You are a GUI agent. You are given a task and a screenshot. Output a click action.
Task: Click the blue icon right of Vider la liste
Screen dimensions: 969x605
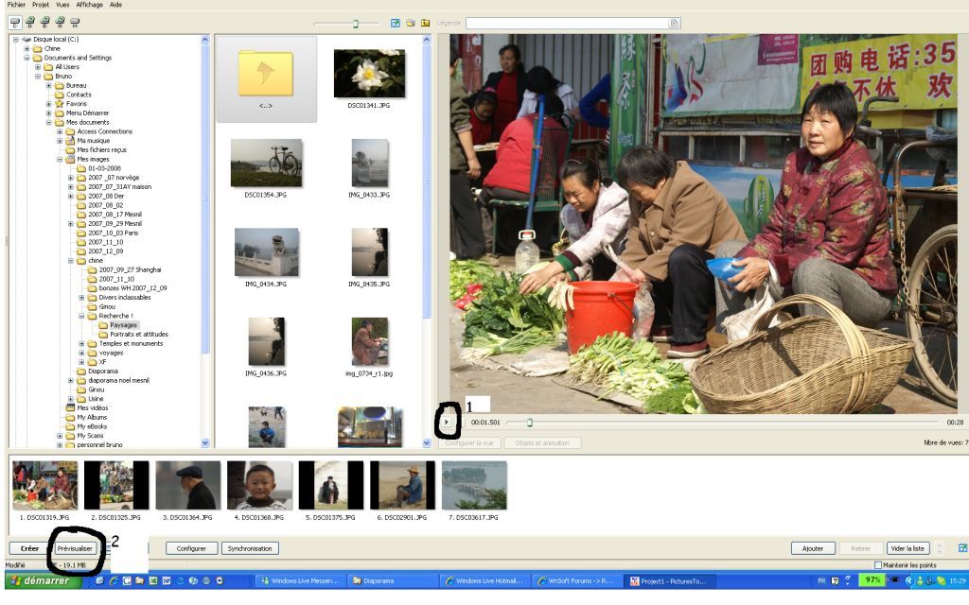962,548
